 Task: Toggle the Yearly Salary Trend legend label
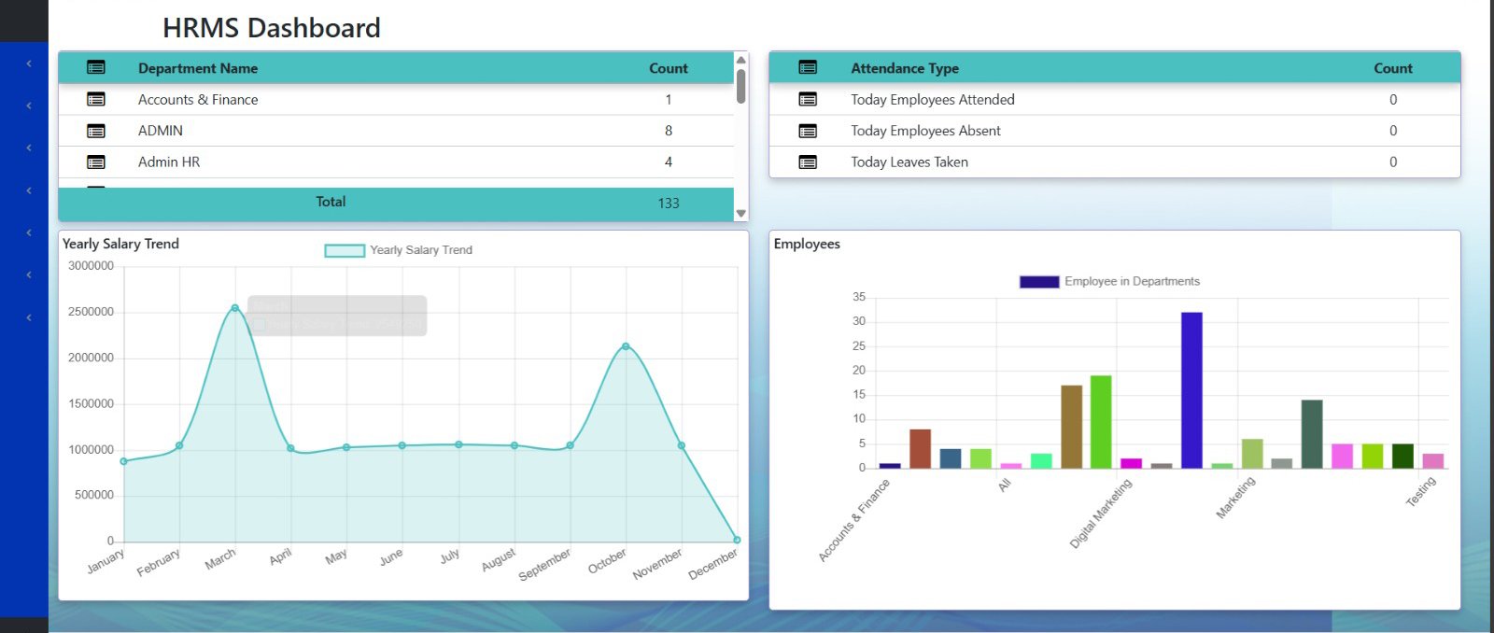coord(420,250)
